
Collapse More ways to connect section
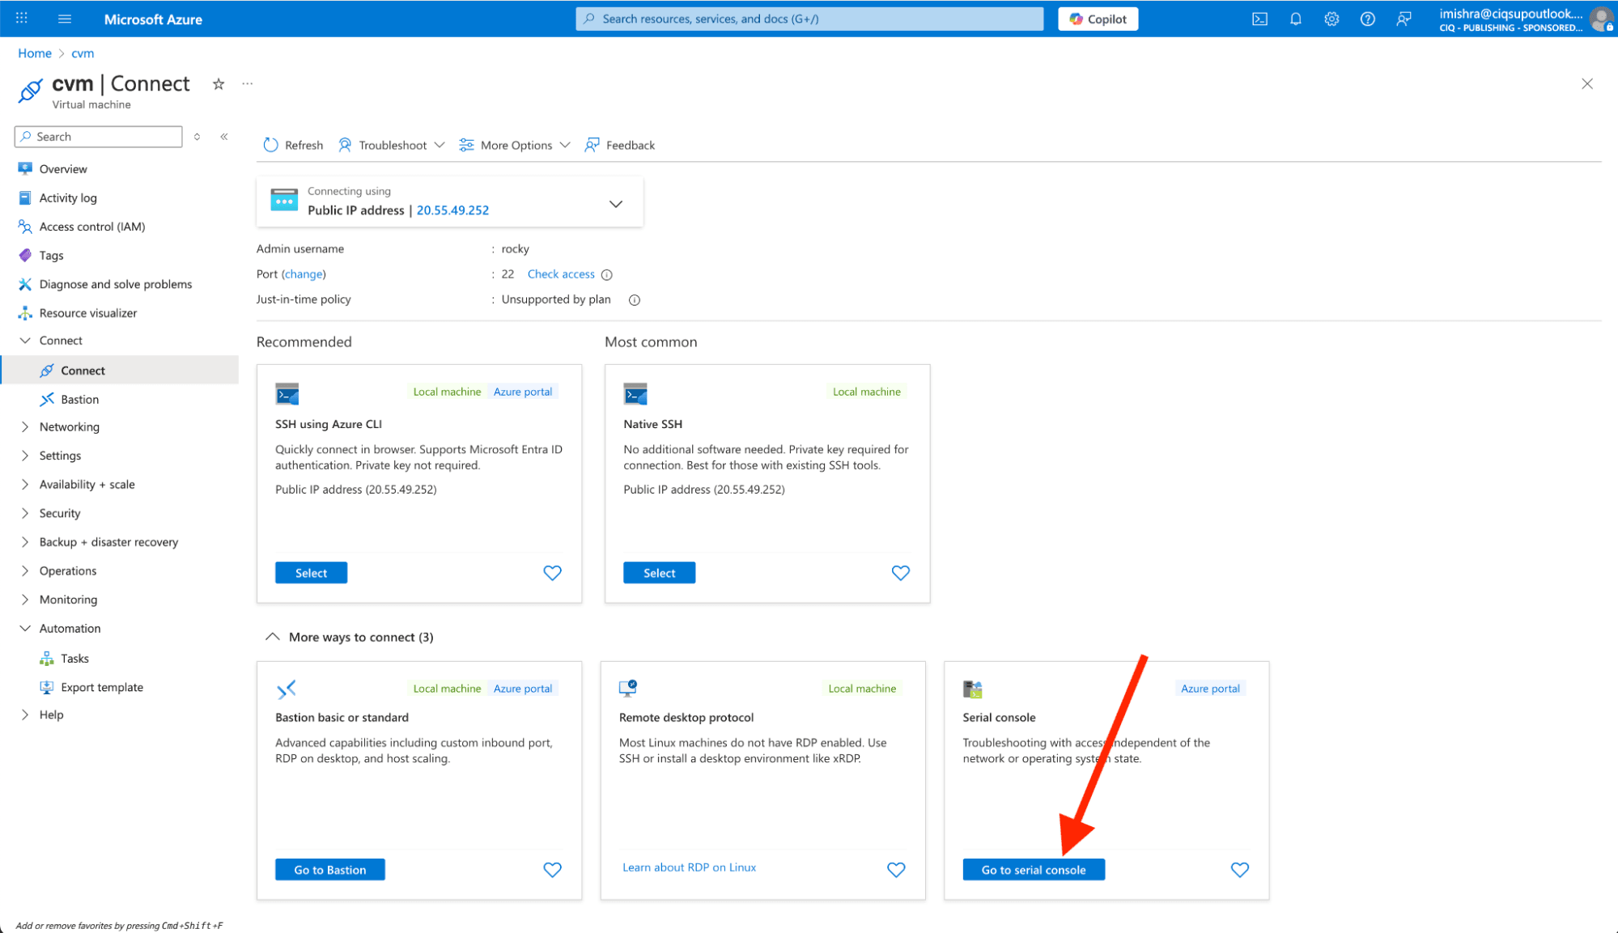(273, 637)
